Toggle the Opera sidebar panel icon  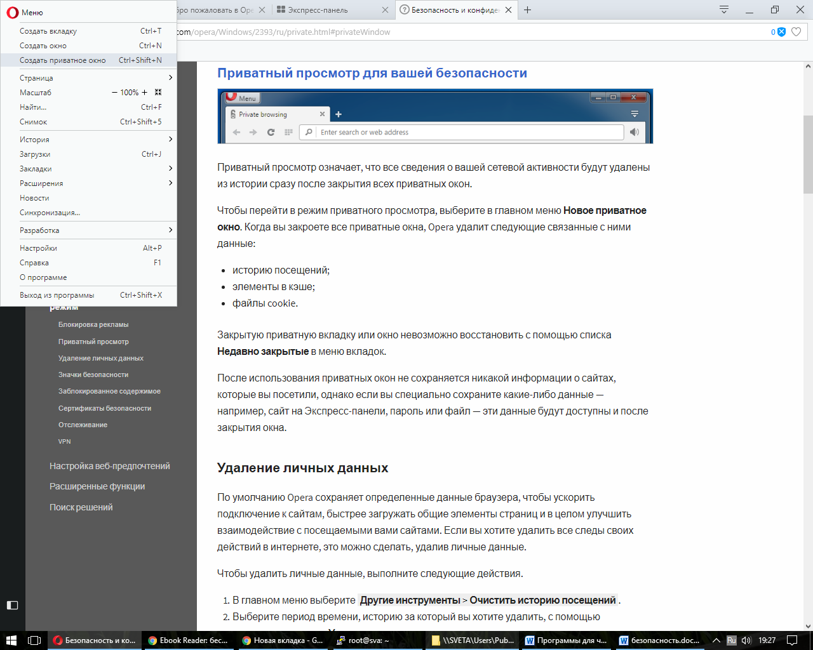(12, 605)
